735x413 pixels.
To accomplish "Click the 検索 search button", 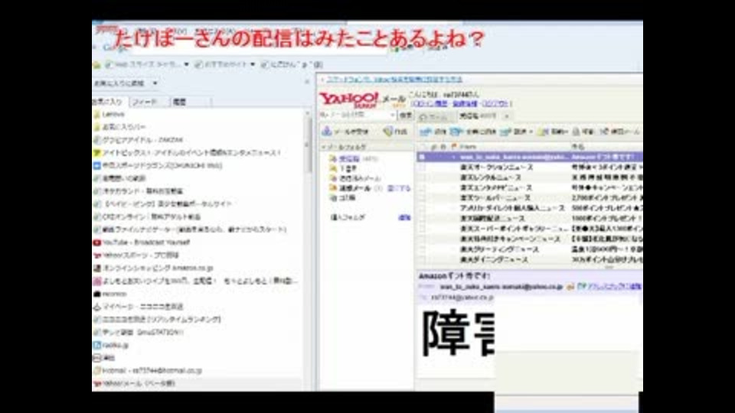I will coord(406,115).
